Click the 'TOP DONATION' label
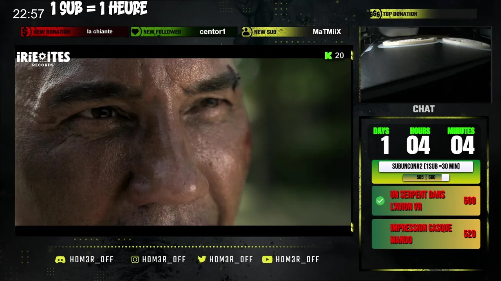The image size is (501, 281). (x=400, y=14)
